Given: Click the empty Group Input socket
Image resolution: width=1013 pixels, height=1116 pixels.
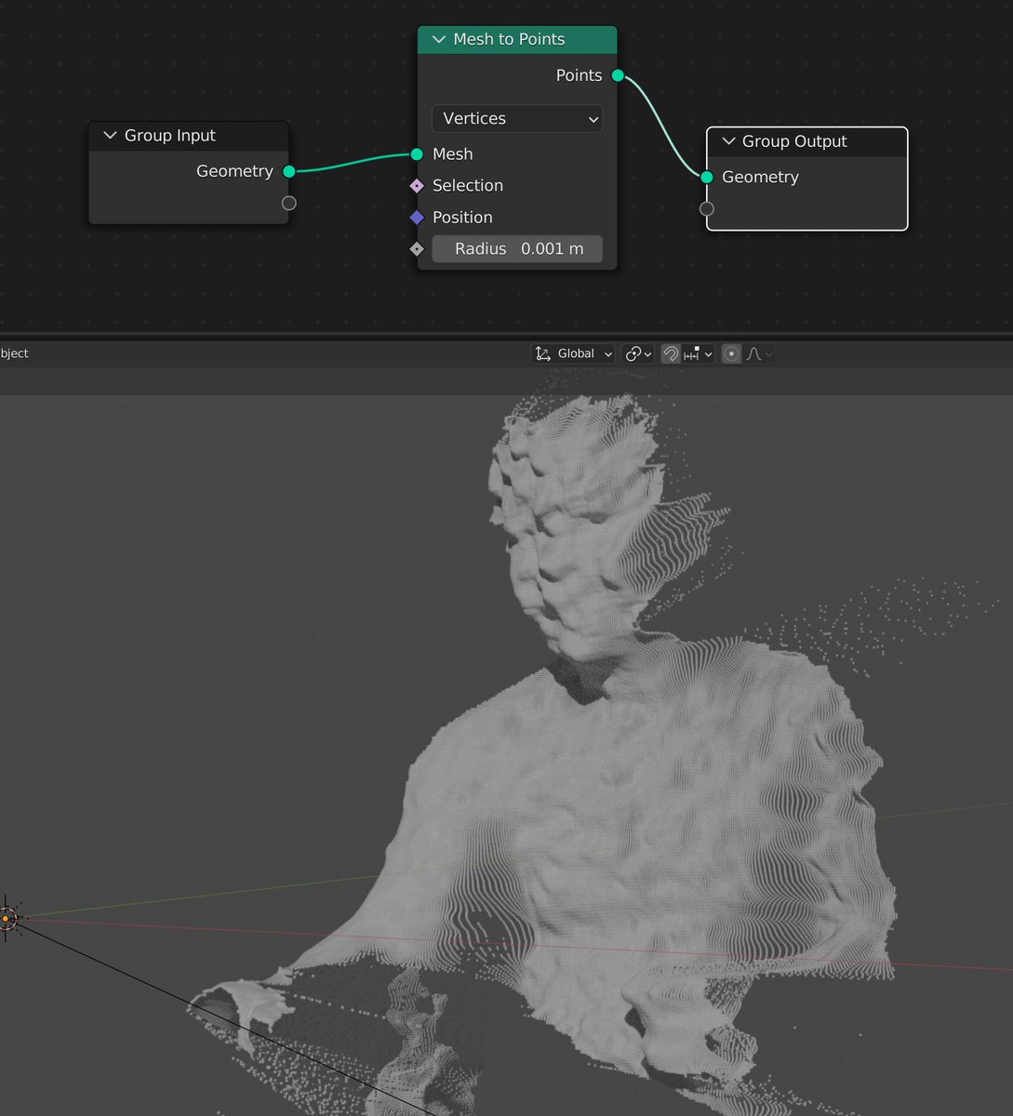Looking at the screenshot, I should point(289,203).
